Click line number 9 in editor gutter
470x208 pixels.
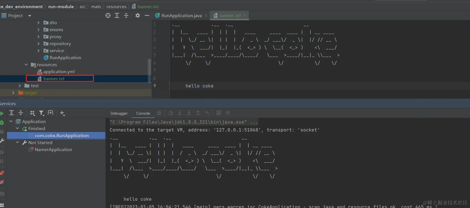pyautogui.click(x=155, y=86)
